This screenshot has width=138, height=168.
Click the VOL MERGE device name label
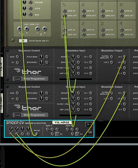point(62,122)
